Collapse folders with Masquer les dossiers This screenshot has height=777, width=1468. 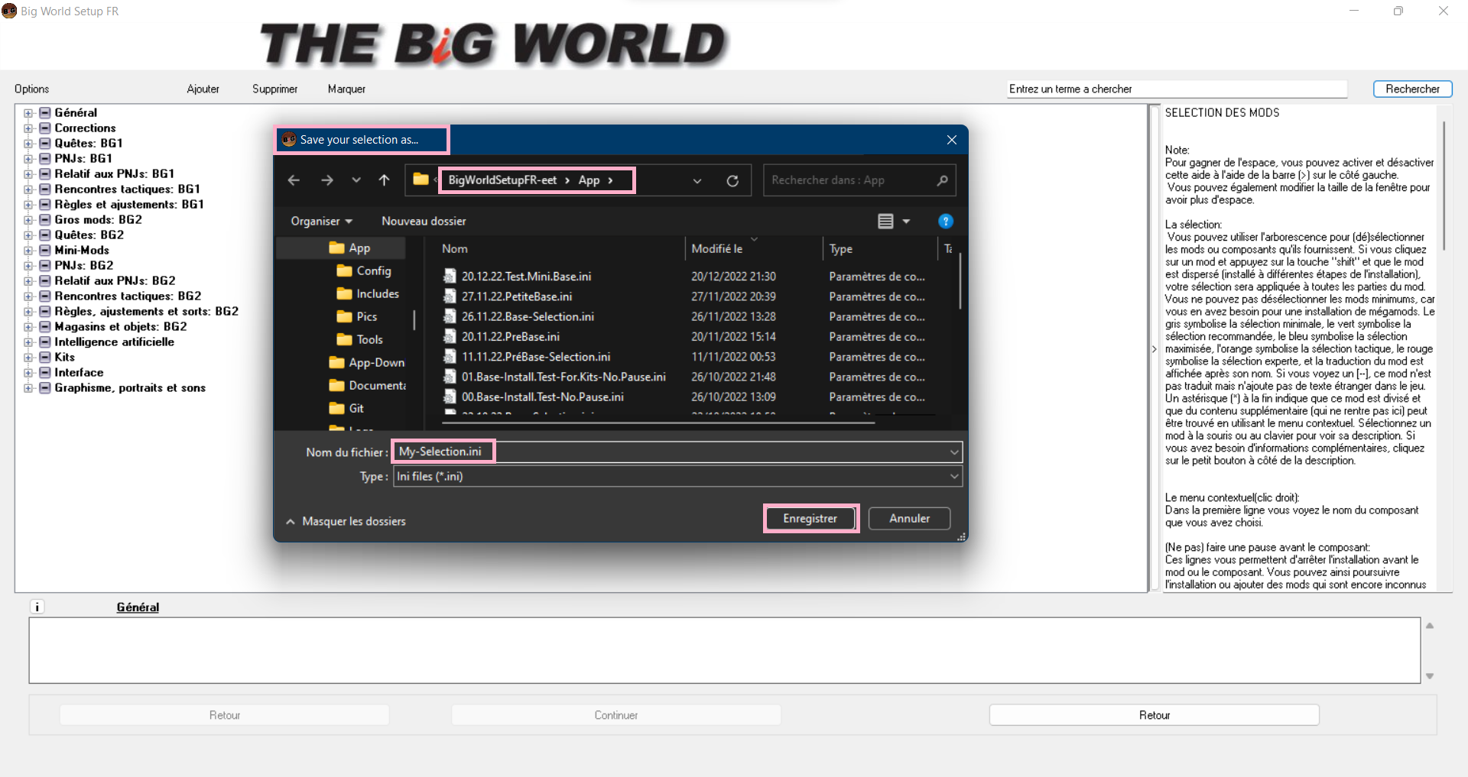[346, 522]
